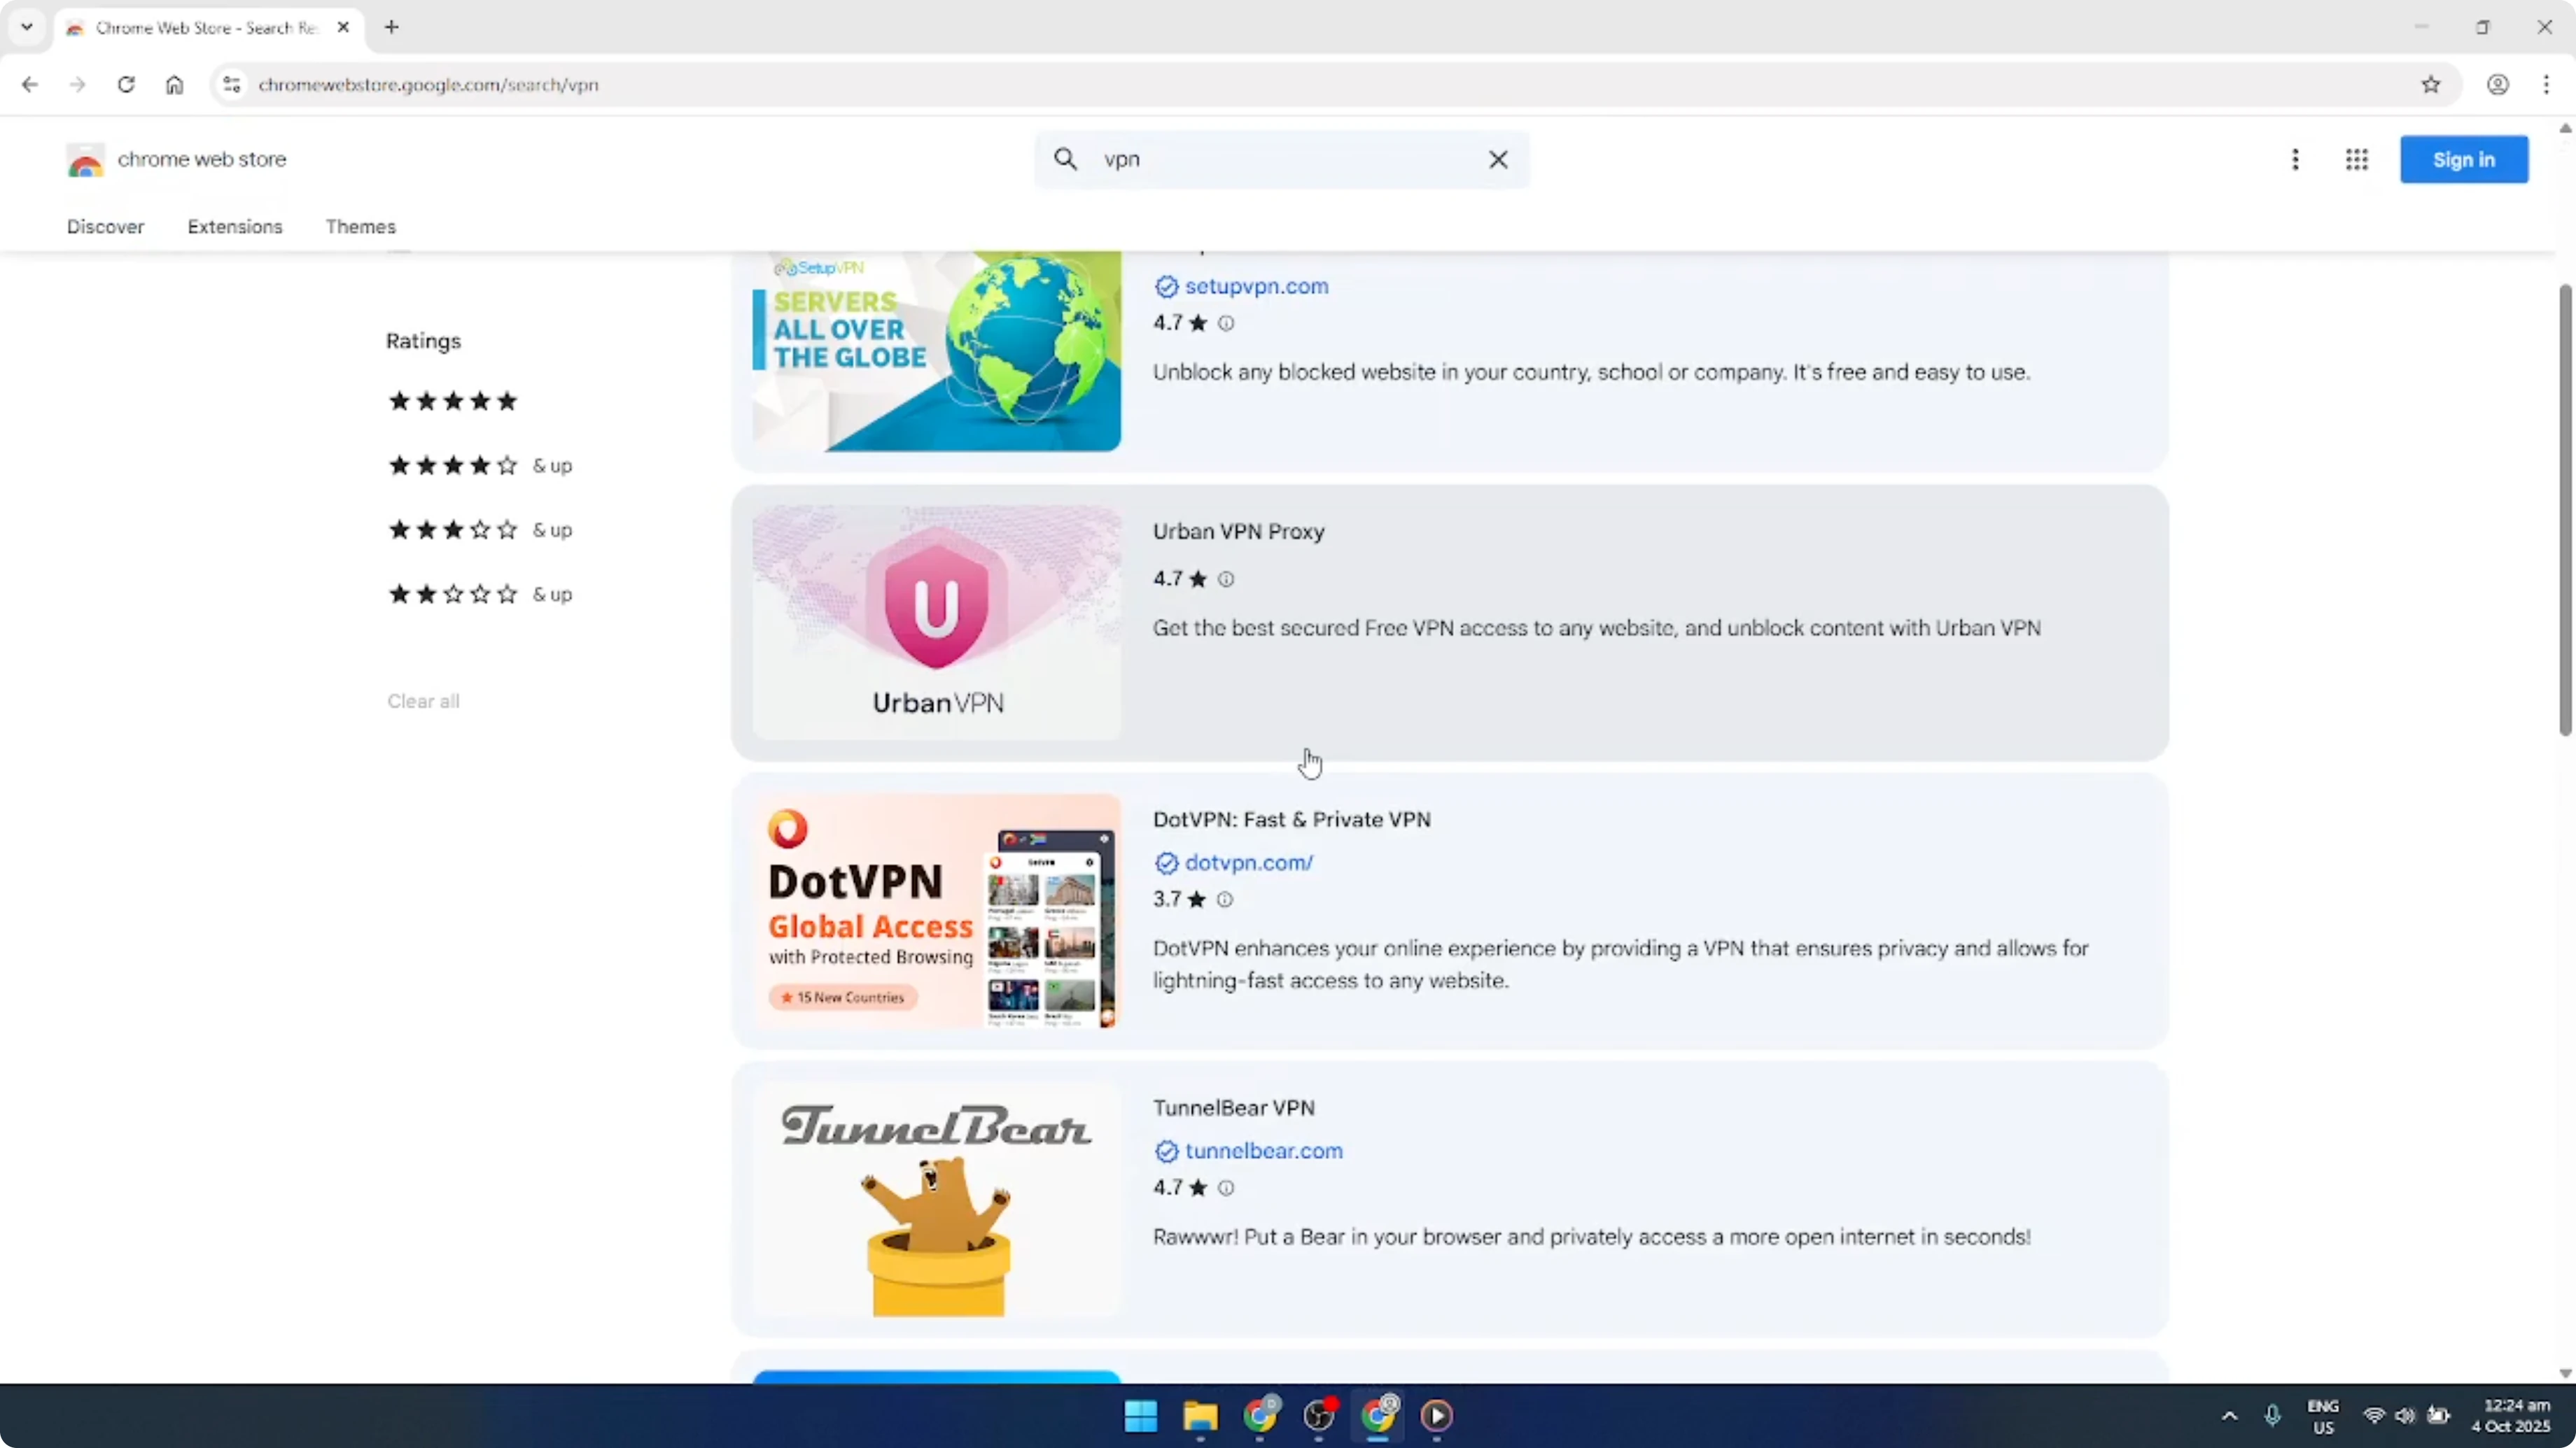Click the verified badge next to setupvpn.com
The height and width of the screenshot is (1448, 2576).
(x=1166, y=287)
